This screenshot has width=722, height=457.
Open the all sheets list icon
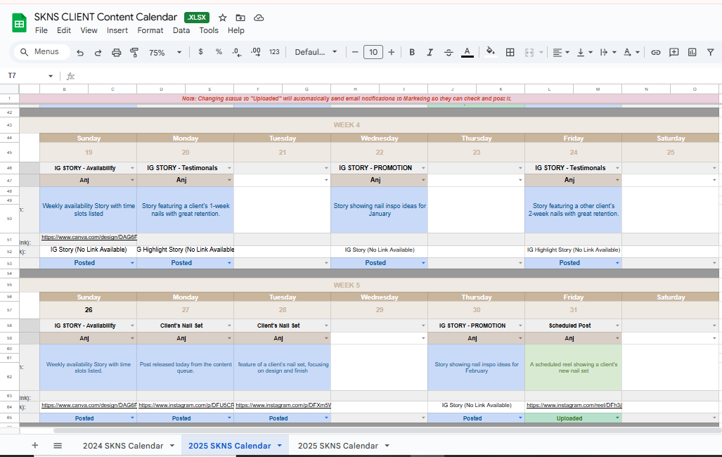[x=58, y=446]
